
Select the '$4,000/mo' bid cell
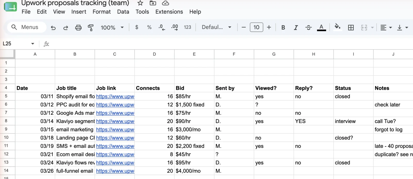click(194, 171)
